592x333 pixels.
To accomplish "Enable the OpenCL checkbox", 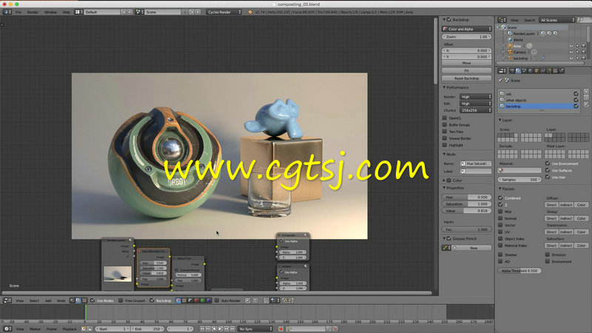I will point(445,118).
